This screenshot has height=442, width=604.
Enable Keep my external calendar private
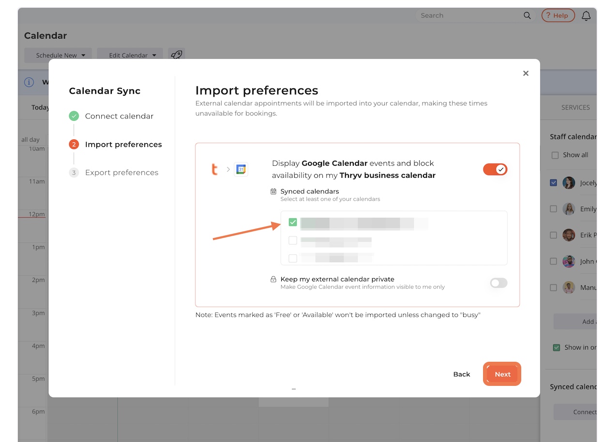click(498, 283)
